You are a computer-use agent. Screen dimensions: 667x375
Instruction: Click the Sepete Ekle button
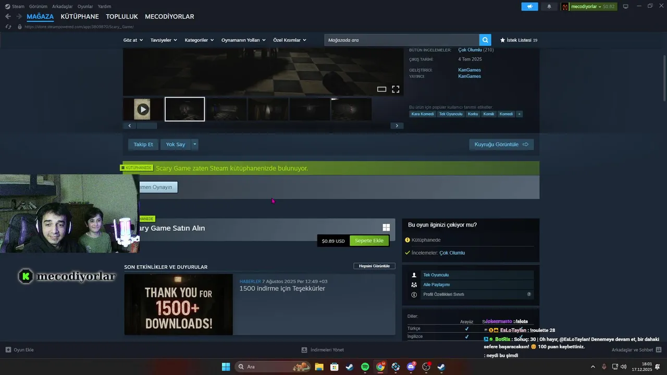point(369,241)
